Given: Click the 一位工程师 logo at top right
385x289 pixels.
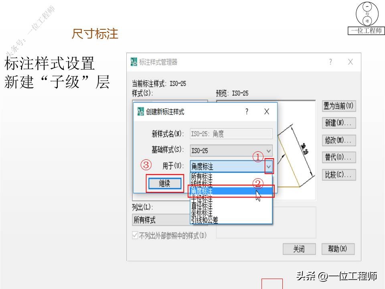Looking at the screenshot, I should pyautogui.click(x=366, y=16).
